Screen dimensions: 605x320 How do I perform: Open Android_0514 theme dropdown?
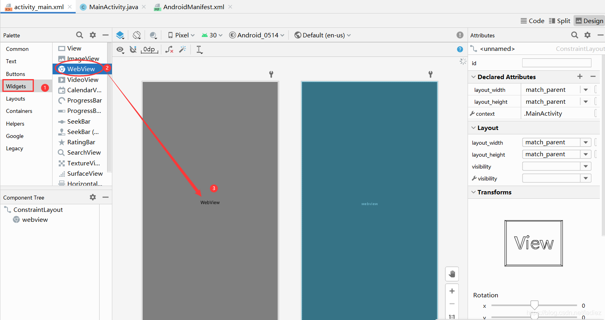point(257,35)
